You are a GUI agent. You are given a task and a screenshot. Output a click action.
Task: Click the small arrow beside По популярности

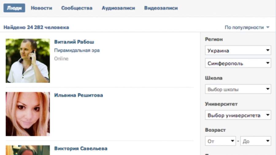point(268,27)
